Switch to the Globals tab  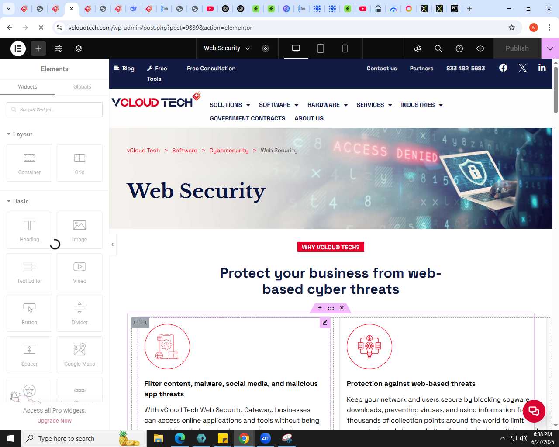(x=82, y=87)
